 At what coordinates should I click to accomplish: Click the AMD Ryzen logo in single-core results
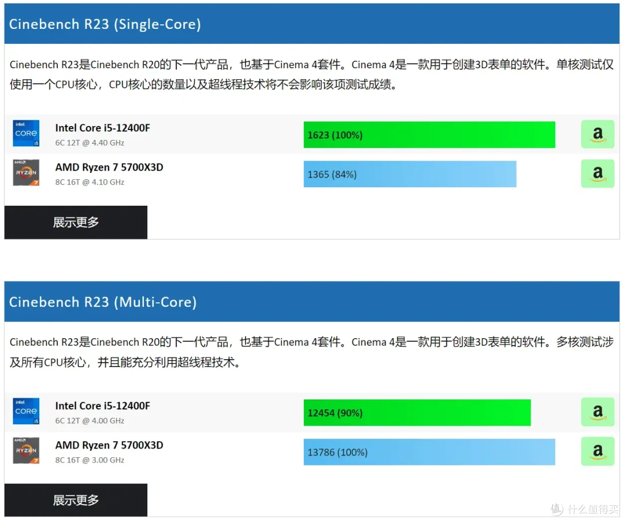point(26,173)
